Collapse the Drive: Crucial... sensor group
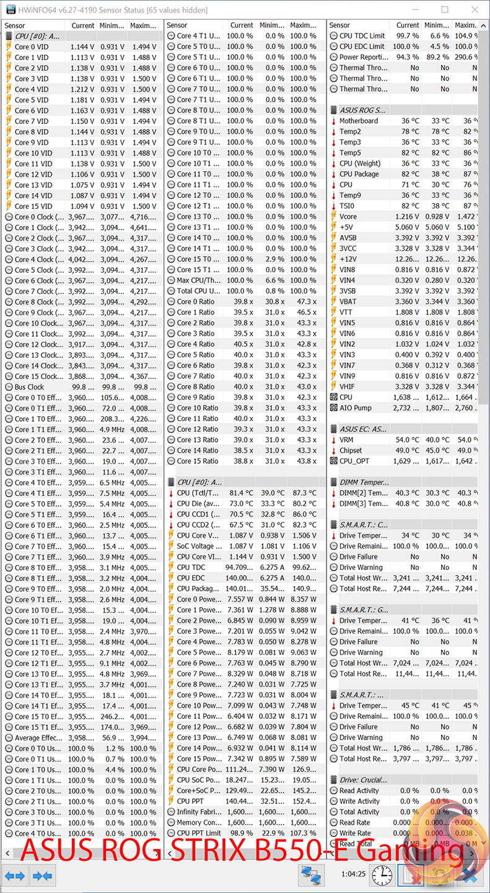This screenshot has height=893, width=490. [x=333, y=780]
